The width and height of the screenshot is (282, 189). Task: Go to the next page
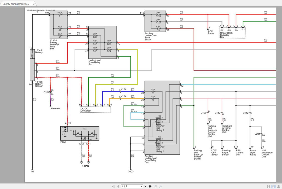tap(145, 187)
